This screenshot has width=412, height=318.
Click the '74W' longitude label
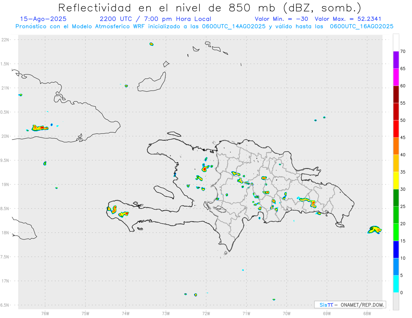point(126,313)
